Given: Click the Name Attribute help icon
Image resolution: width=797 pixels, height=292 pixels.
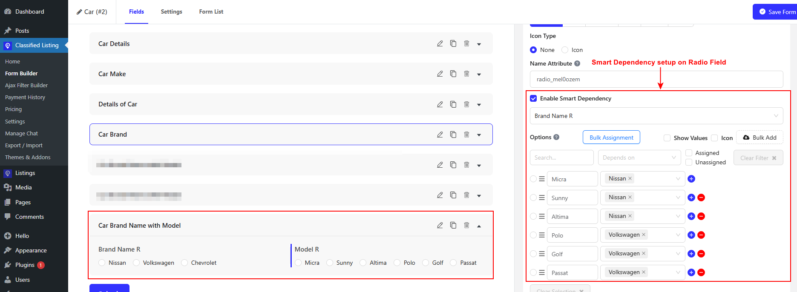Looking at the screenshot, I should [x=577, y=63].
